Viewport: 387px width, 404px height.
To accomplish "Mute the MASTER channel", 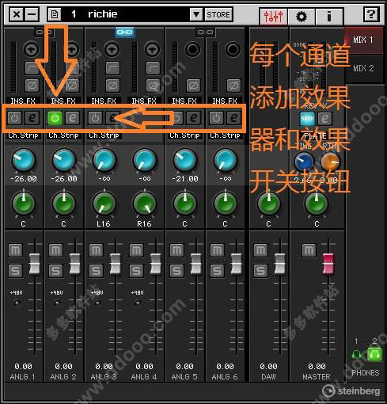I will 309,250.
